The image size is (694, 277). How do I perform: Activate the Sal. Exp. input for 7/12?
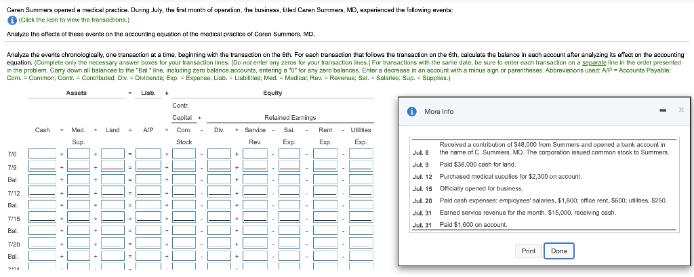(290, 192)
